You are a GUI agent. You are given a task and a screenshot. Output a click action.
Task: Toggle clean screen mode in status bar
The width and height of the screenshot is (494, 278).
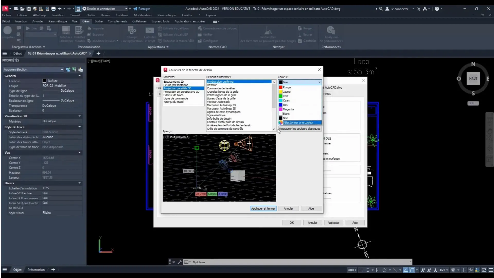484,270
